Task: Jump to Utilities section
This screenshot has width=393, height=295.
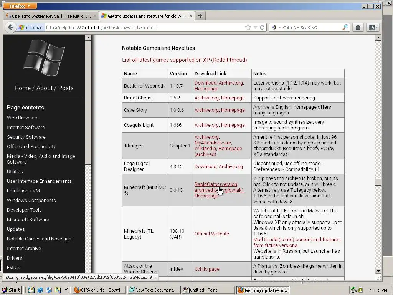Action: coord(15,172)
